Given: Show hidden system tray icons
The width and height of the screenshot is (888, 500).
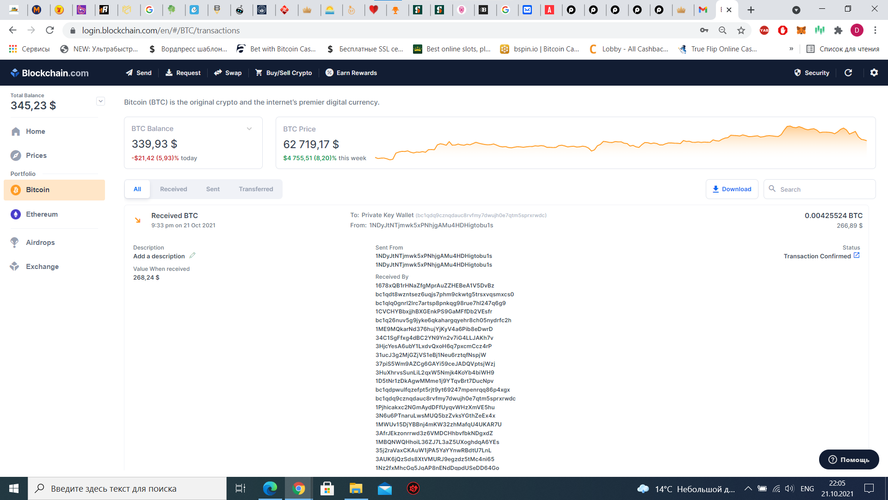Looking at the screenshot, I should [748, 488].
